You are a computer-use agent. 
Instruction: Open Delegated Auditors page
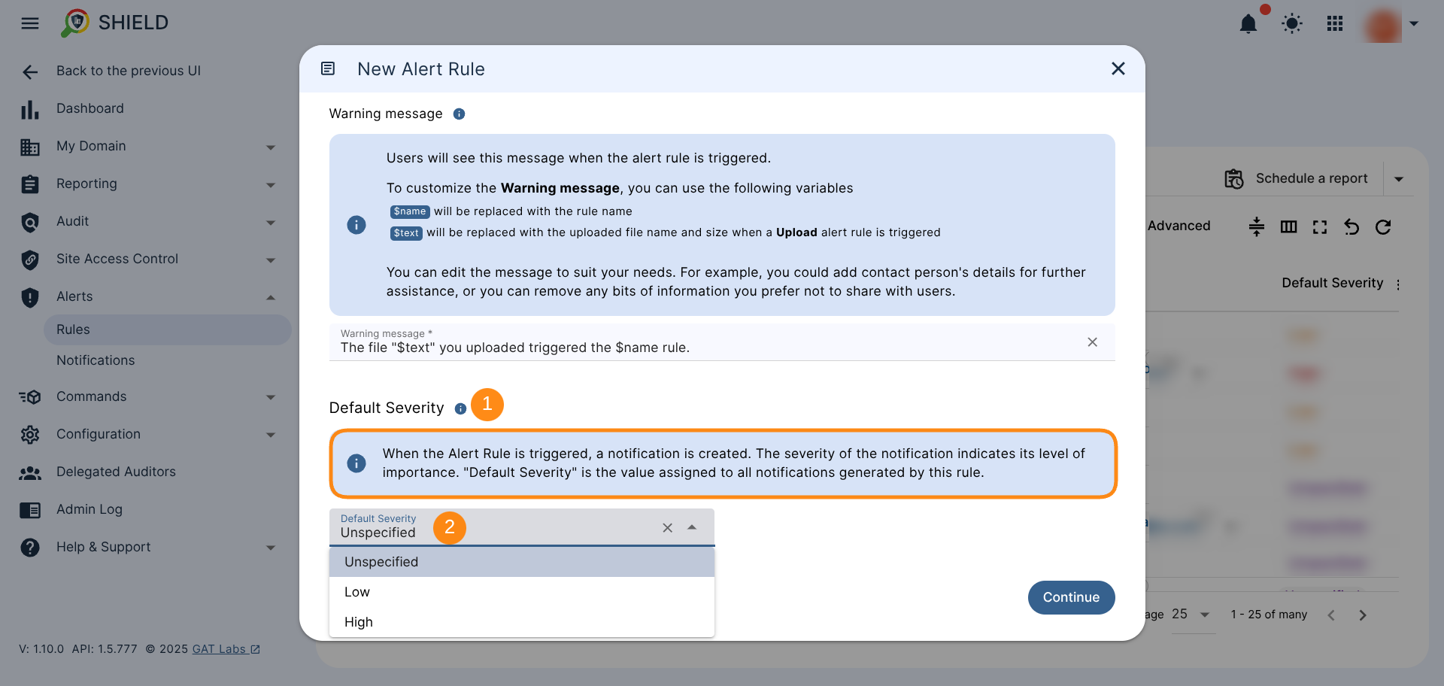click(116, 472)
